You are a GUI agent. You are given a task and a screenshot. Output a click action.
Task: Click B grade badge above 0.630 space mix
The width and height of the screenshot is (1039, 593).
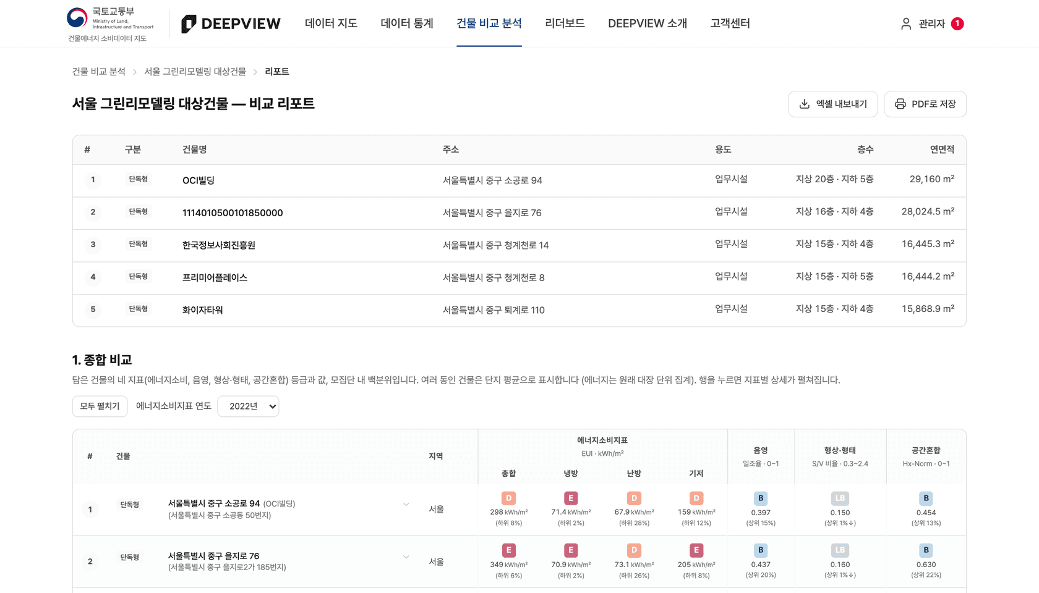926,550
